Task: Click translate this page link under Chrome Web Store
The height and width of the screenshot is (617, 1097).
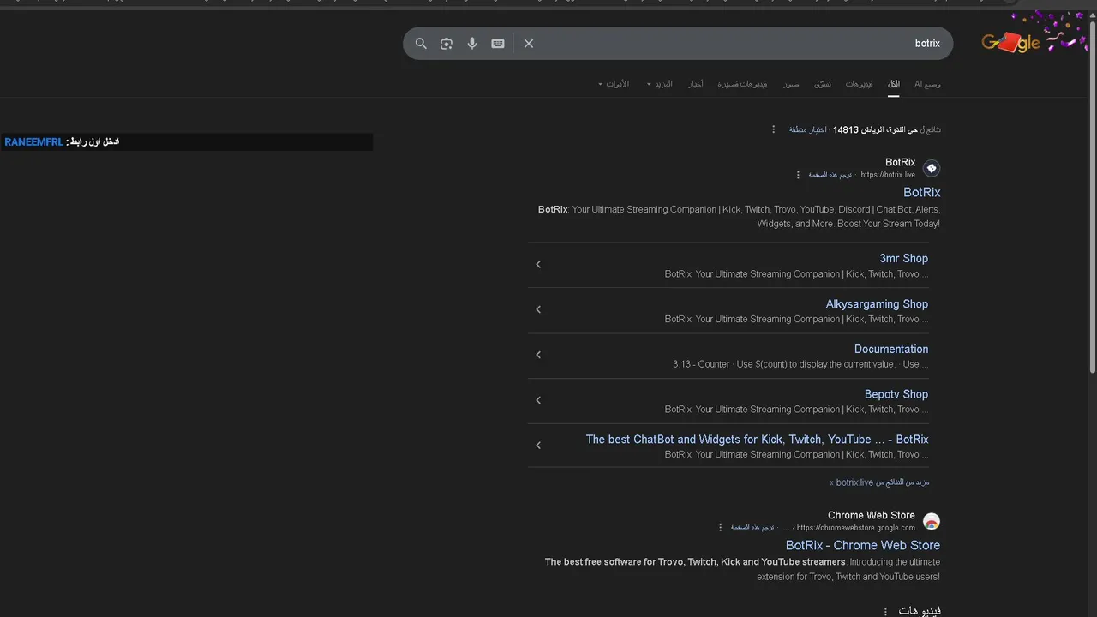Action: 752,528
